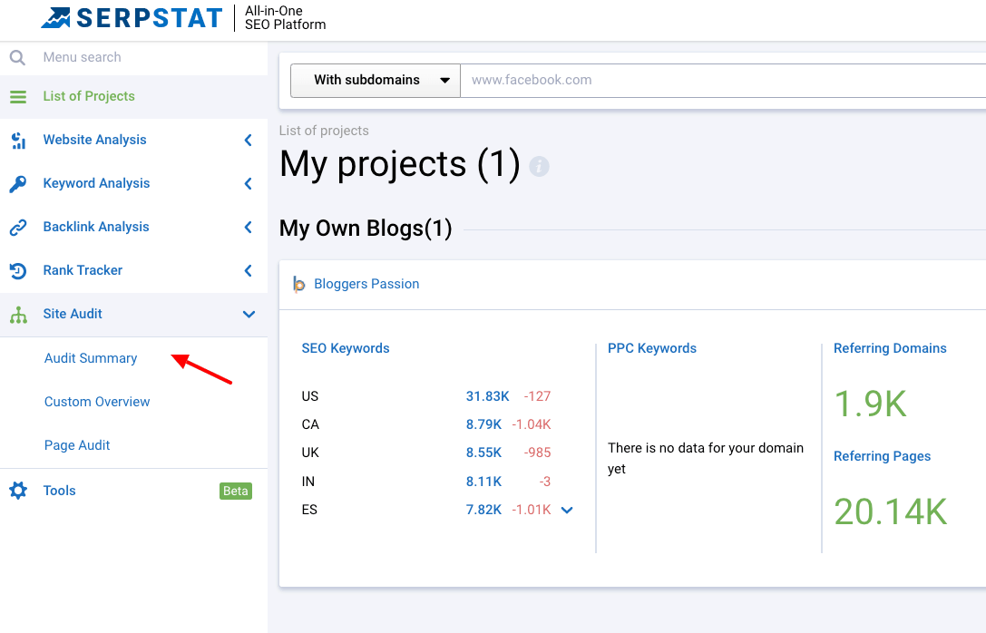Click the Website Analysis chart icon
This screenshot has height=633, width=986.
[18, 141]
